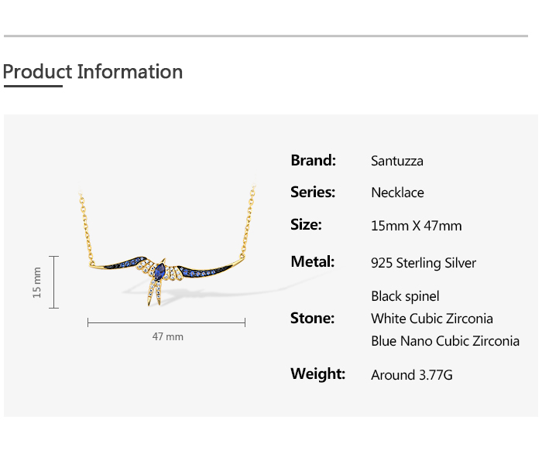The image size is (542, 457).
Task: Click the 47 mm width dimension label
Action: [x=167, y=336]
